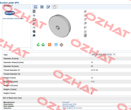131x110 pixels.
Task: Click the Bill of Materials Data header
Action: [x=12, y=98]
